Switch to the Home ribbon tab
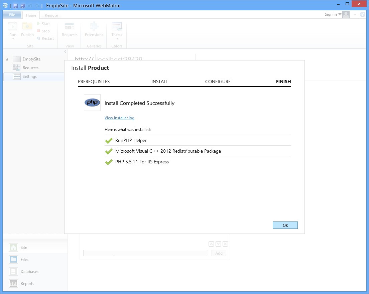The height and width of the screenshot is (294, 369). coord(31,15)
